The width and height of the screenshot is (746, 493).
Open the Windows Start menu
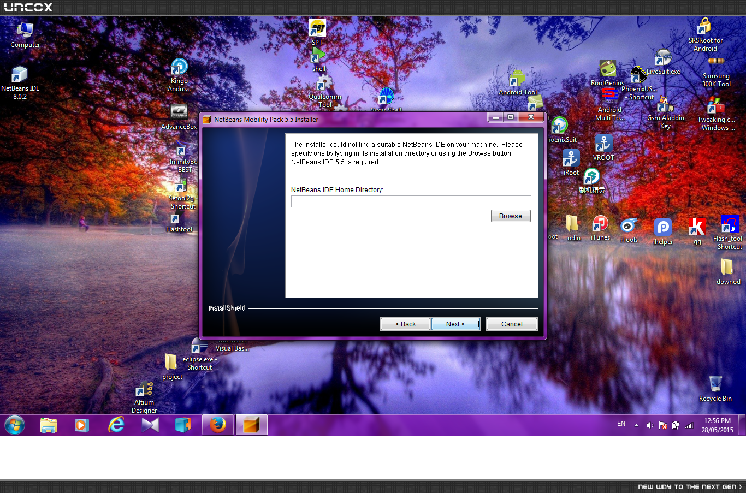click(x=15, y=425)
